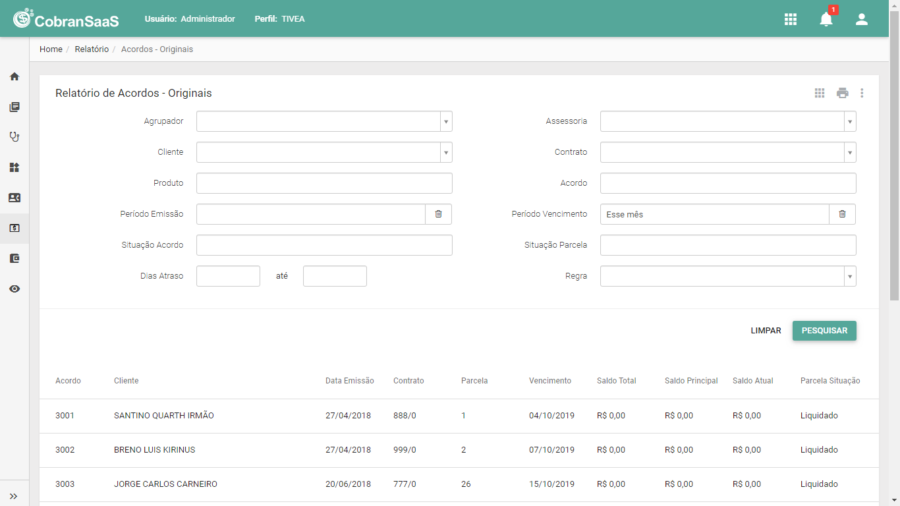The height and width of the screenshot is (506, 900).
Task: Click the Acordo column header
Action: pyautogui.click(x=69, y=381)
